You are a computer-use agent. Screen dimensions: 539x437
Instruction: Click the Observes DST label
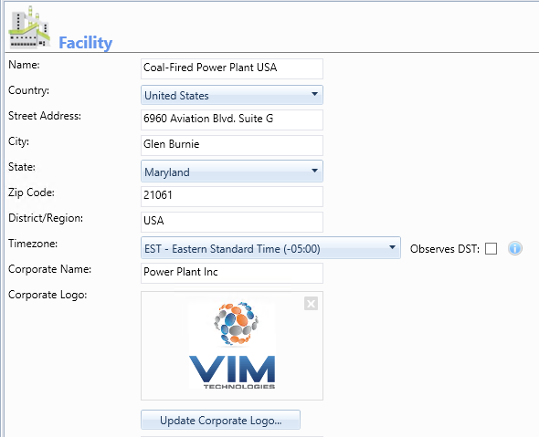click(445, 249)
